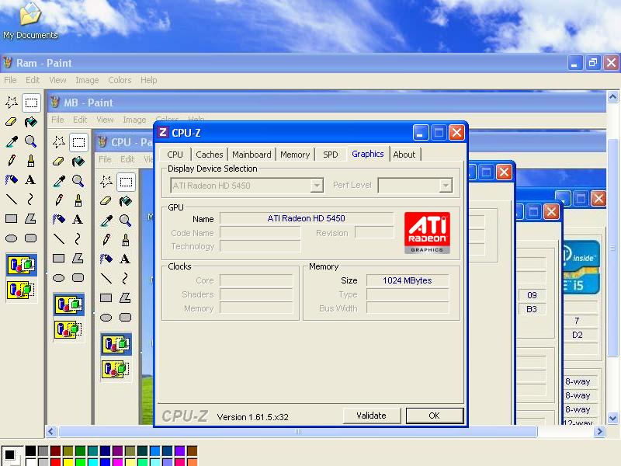The height and width of the screenshot is (466, 621).
Task: Enable transparent selection mode in Ram - Paint toolbox
Action: point(21,290)
